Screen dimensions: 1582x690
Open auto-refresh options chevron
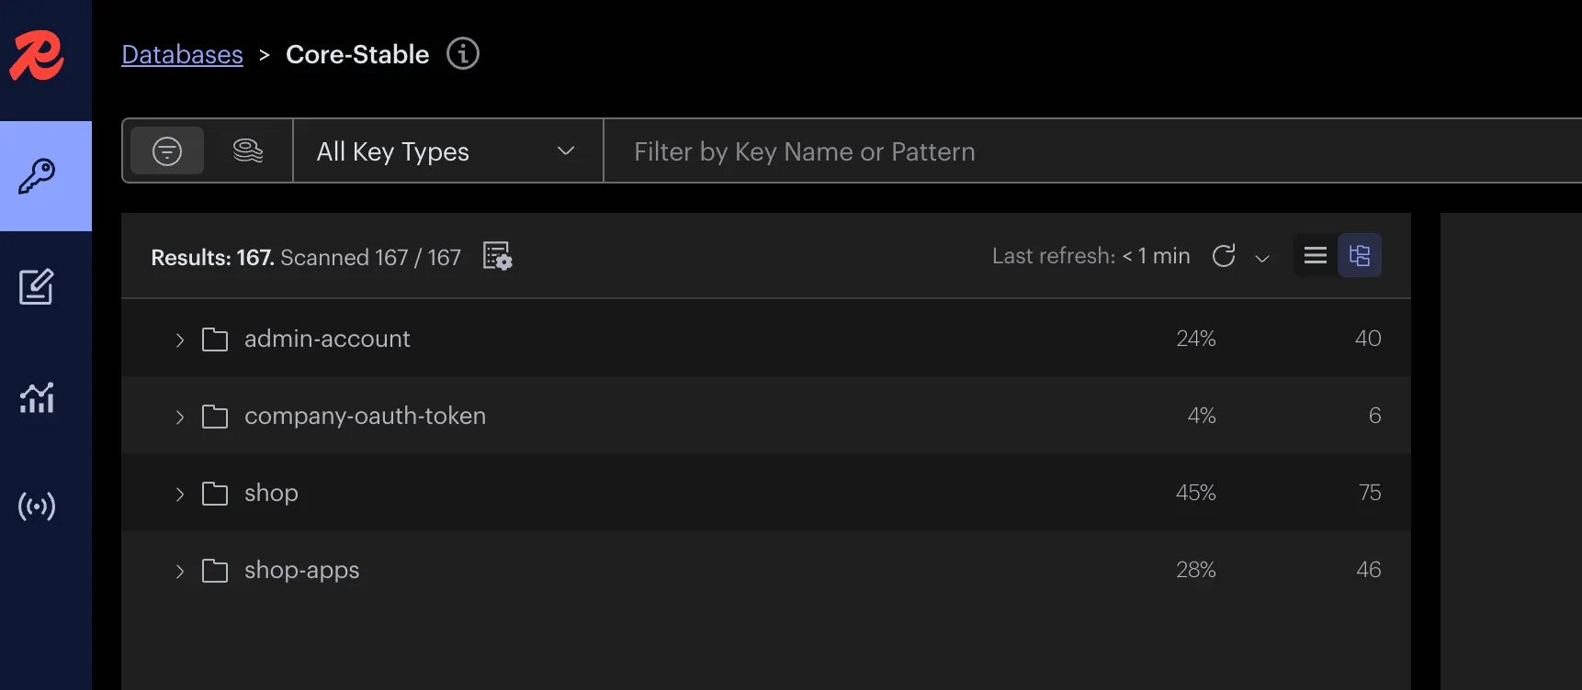click(x=1262, y=258)
